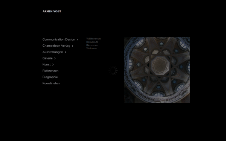Select the Benvenuto greeting text

(x=92, y=42)
